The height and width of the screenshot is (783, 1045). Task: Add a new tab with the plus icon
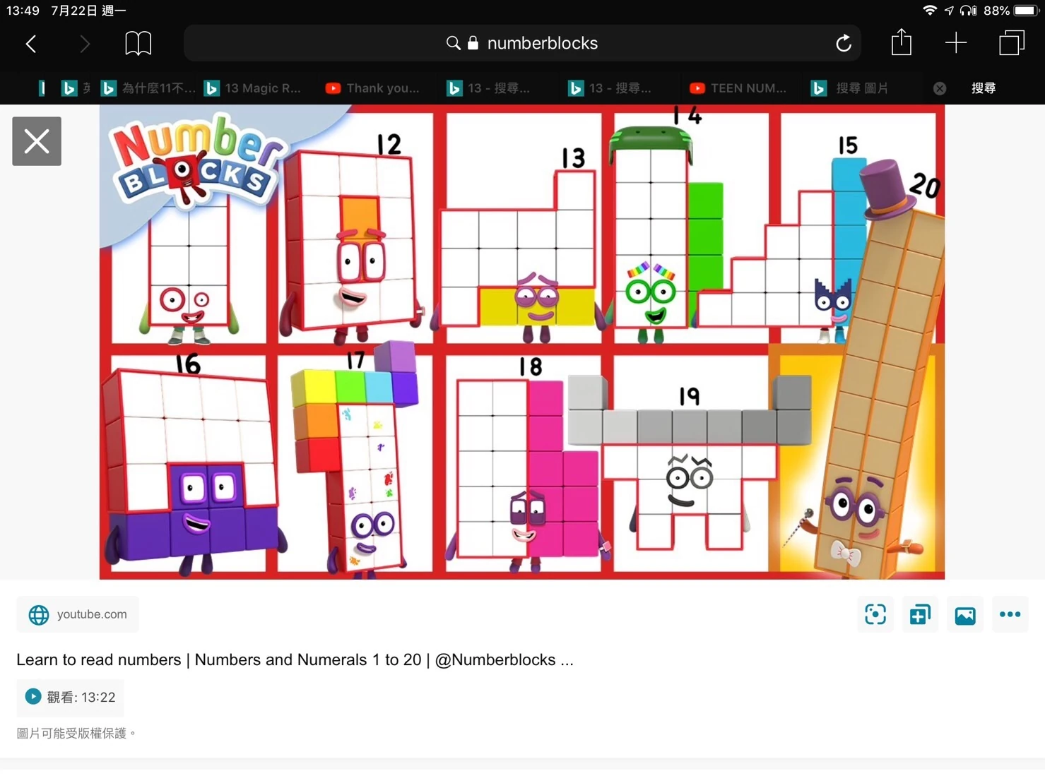pyautogui.click(x=956, y=43)
